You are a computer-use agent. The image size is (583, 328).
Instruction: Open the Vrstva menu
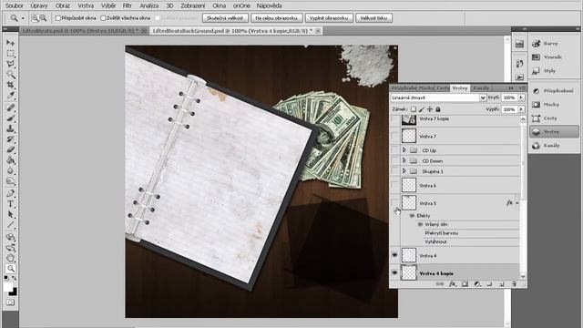click(x=86, y=5)
